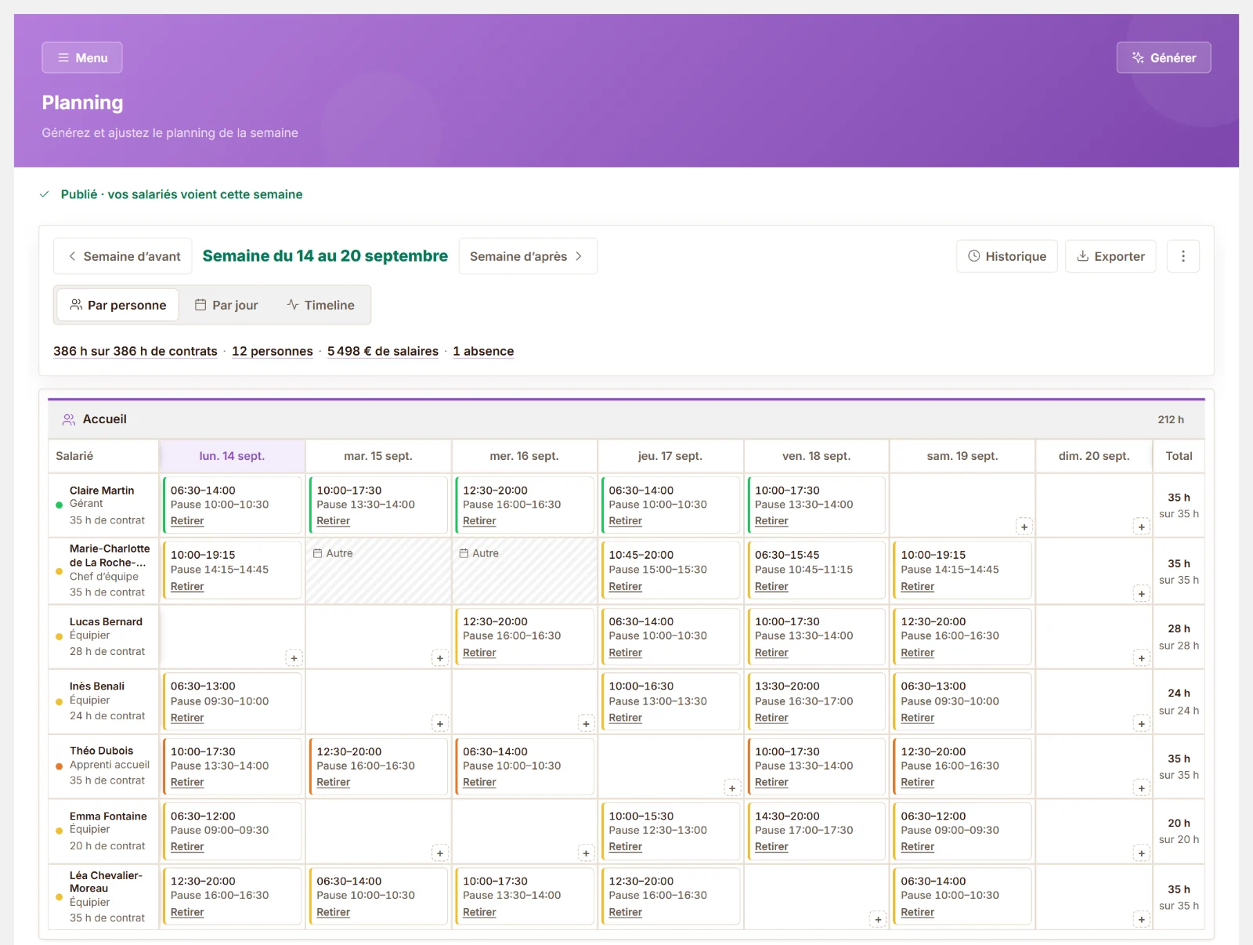
Task: Add shift for Claire Martin on Saturday 19
Action: (1024, 527)
